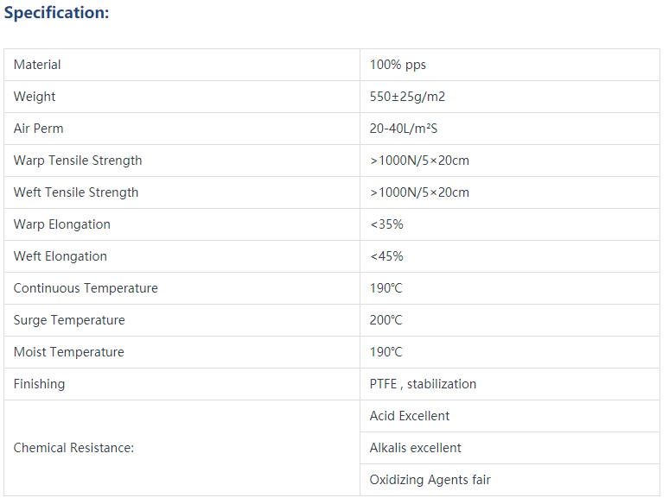Select the Air Perm label
Screen dimensions: 669x504
(38, 129)
